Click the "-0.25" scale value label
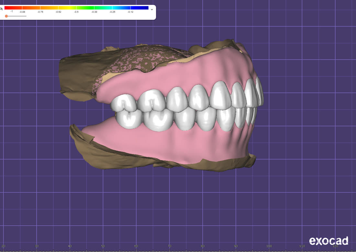Screen dimensions: 356x252 click(x=112, y=12)
